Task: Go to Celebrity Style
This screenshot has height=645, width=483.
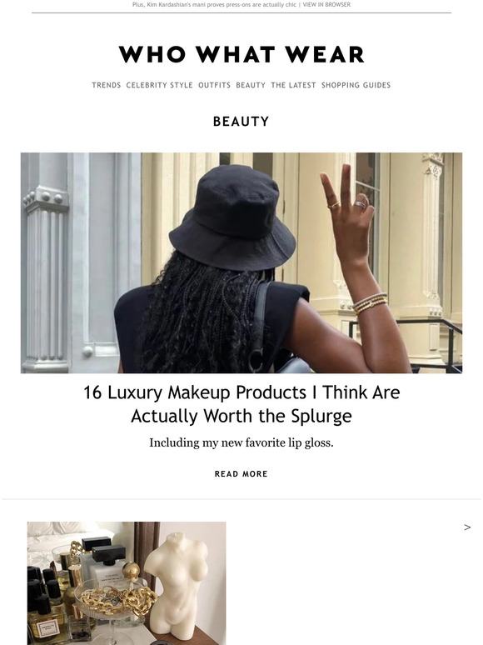Action: (x=160, y=85)
